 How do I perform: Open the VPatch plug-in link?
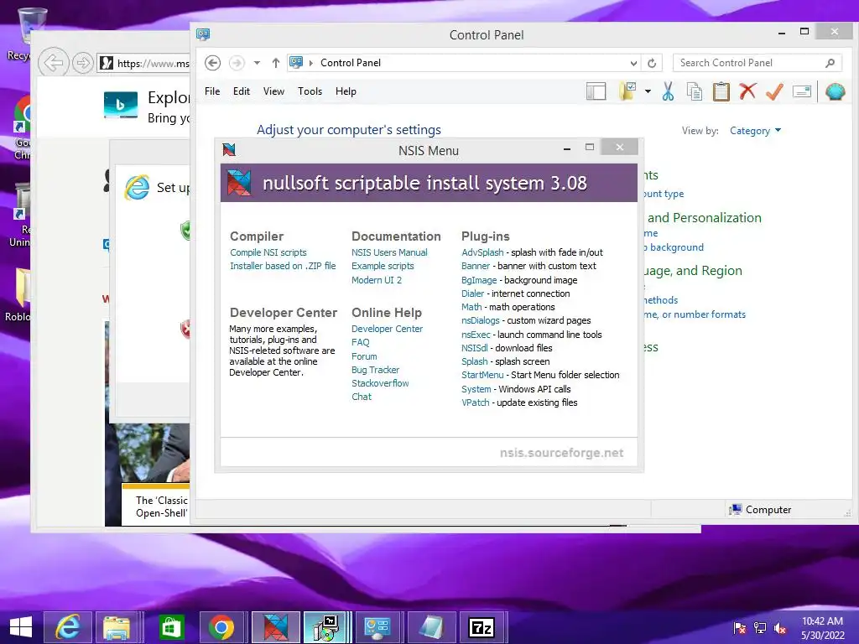point(475,402)
